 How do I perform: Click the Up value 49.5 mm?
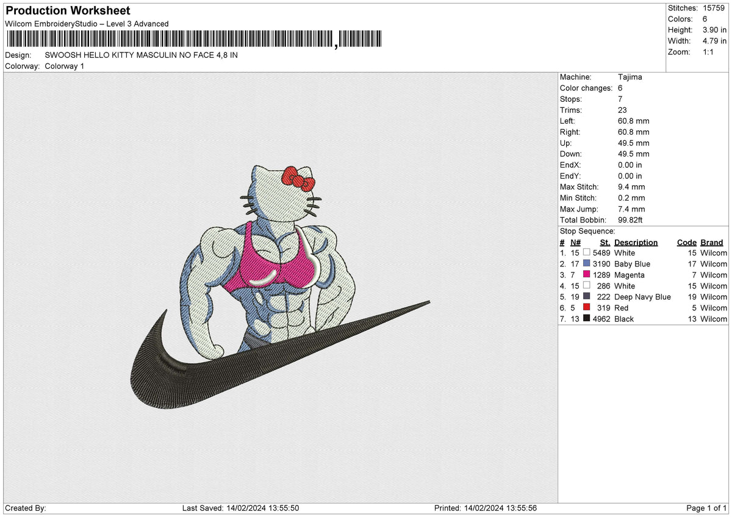634,143
